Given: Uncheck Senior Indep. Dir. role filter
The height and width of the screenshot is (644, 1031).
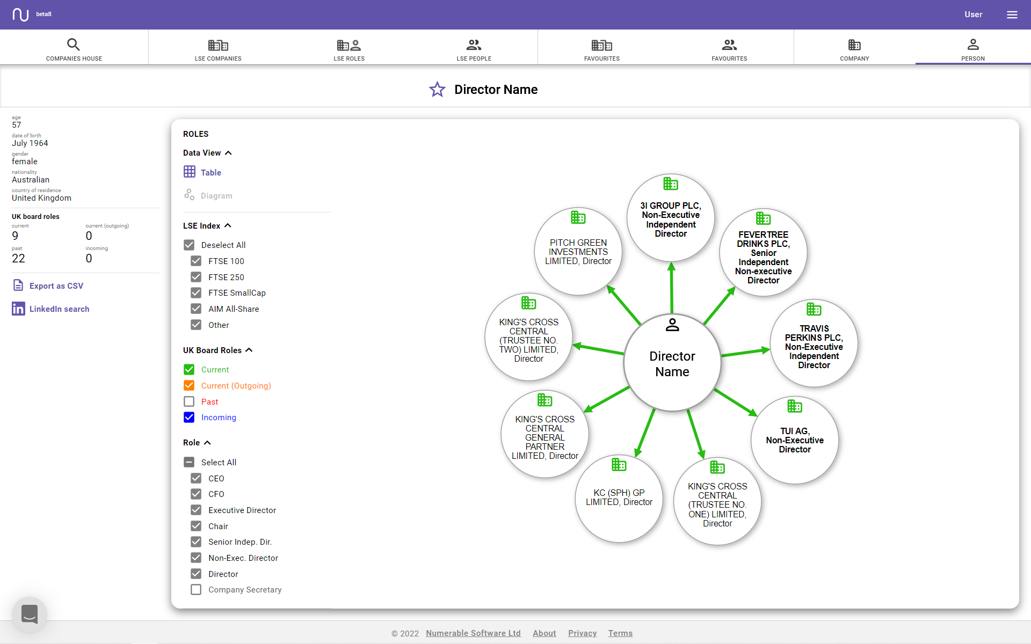Looking at the screenshot, I should 196,541.
